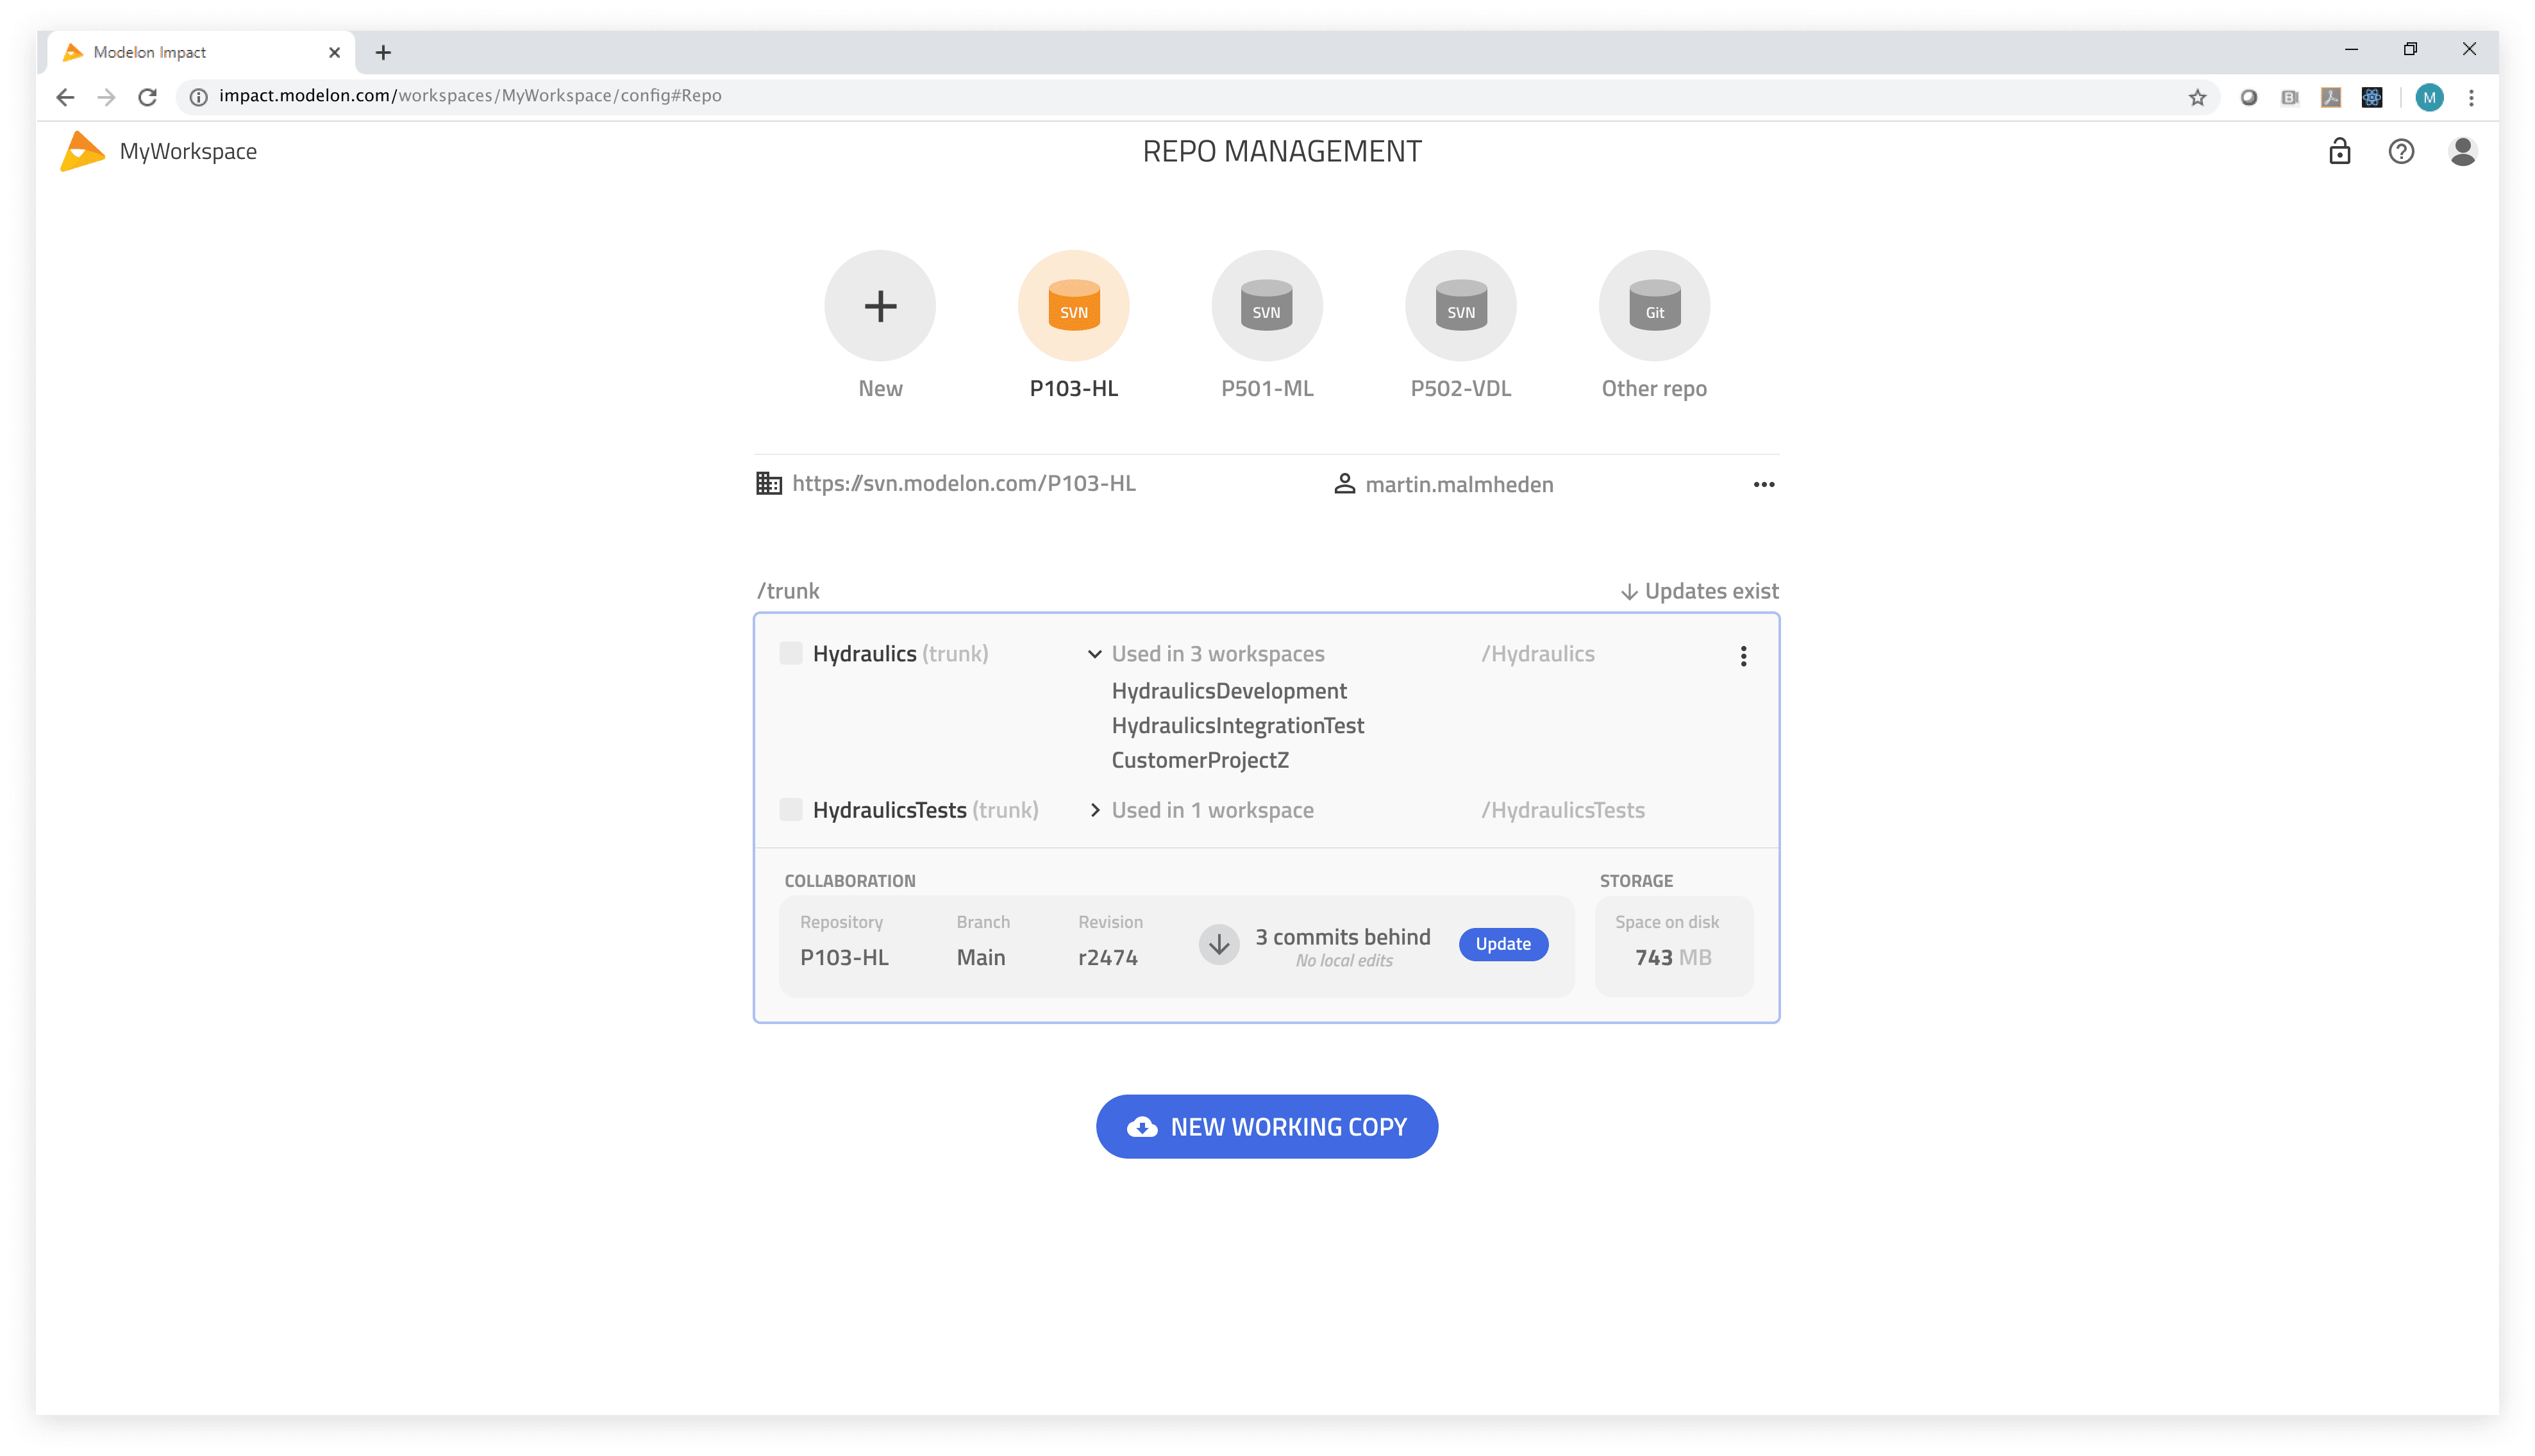Check the HydraulicsTests (trunk) checkbox

point(791,809)
